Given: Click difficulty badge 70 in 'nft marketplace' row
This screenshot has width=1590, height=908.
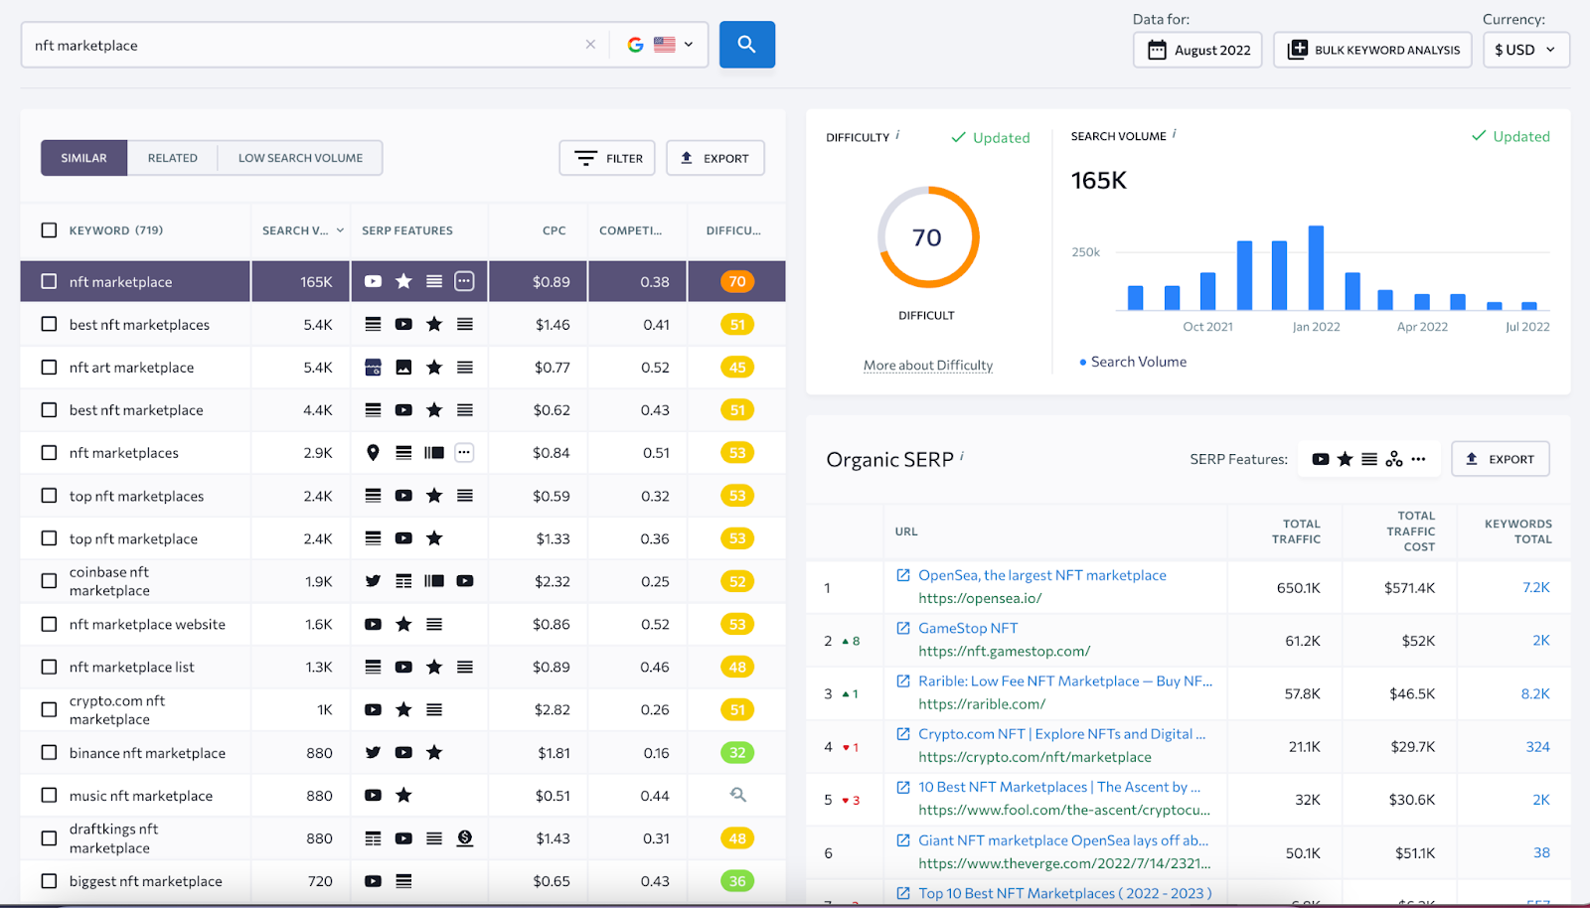Looking at the screenshot, I should (737, 281).
